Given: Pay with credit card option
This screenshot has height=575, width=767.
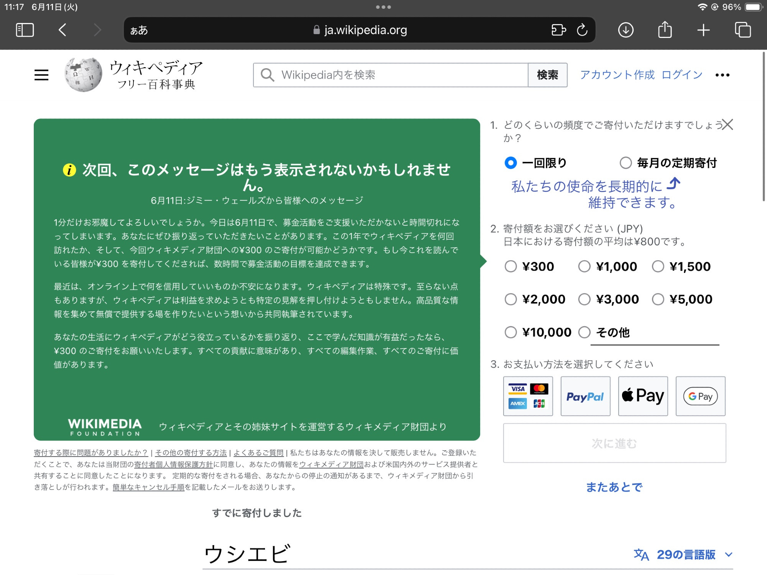Looking at the screenshot, I should (x=528, y=396).
